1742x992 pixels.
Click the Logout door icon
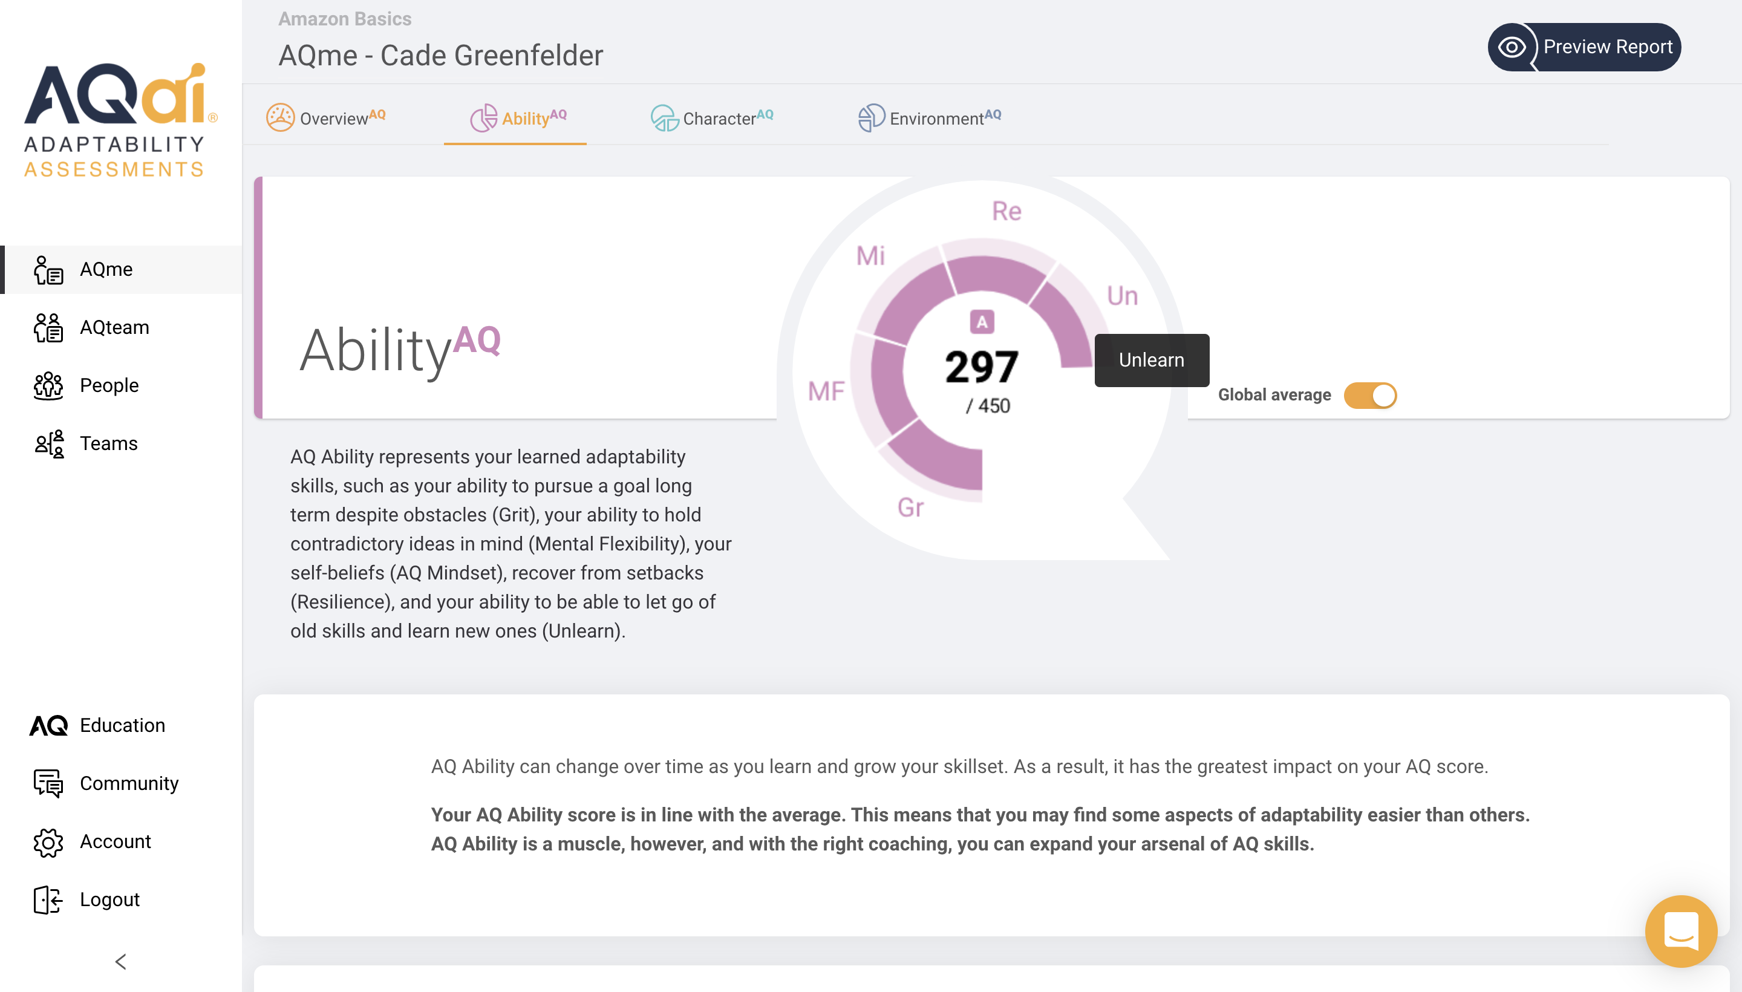48,900
